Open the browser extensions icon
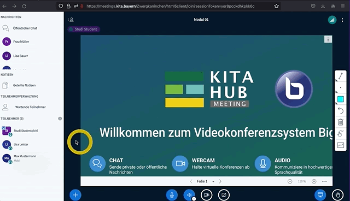The image size is (350, 201). [333, 6]
